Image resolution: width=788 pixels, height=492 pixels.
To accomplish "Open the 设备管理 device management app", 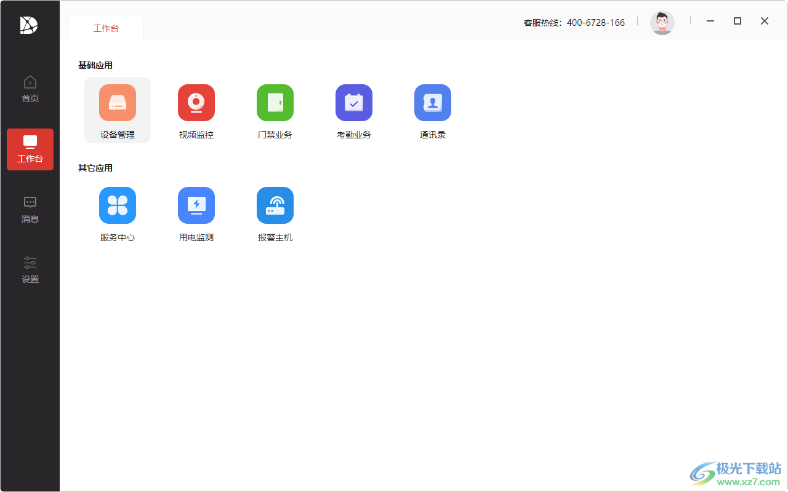I will (118, 110).
